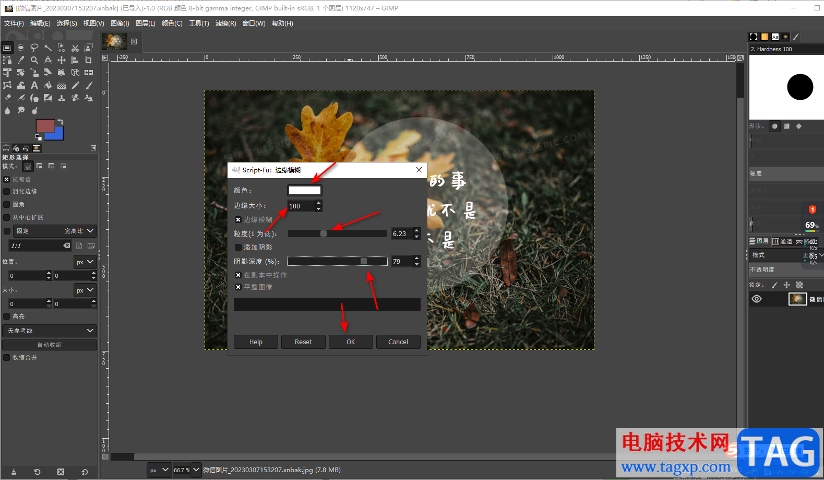
Task: Hide the layer using the eye icon
Action: point(757,299)
